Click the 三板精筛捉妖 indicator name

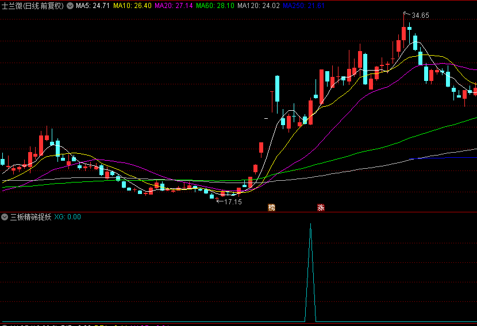pyautogui.click(x=30, y=217)
